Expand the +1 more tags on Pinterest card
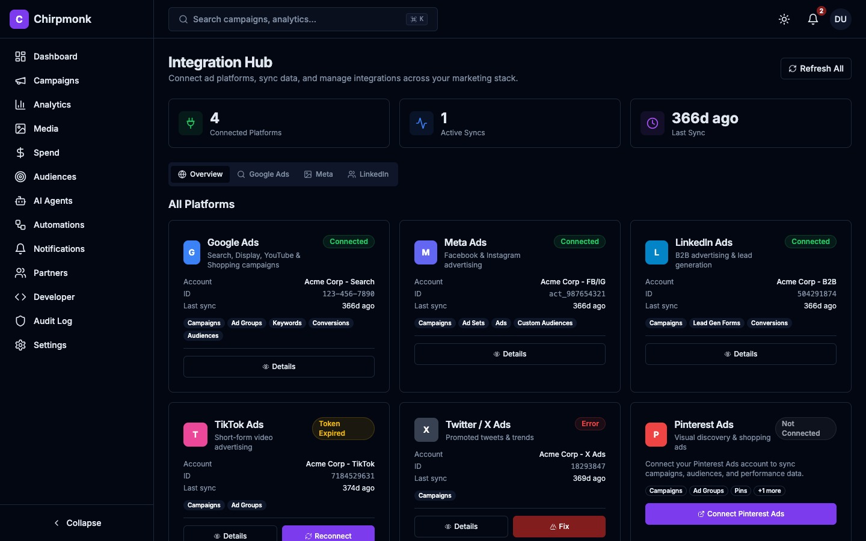Screen dimensions: 866x541 (769, 491)
